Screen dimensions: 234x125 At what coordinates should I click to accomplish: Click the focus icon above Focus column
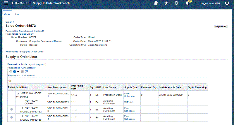coord(10,81)
